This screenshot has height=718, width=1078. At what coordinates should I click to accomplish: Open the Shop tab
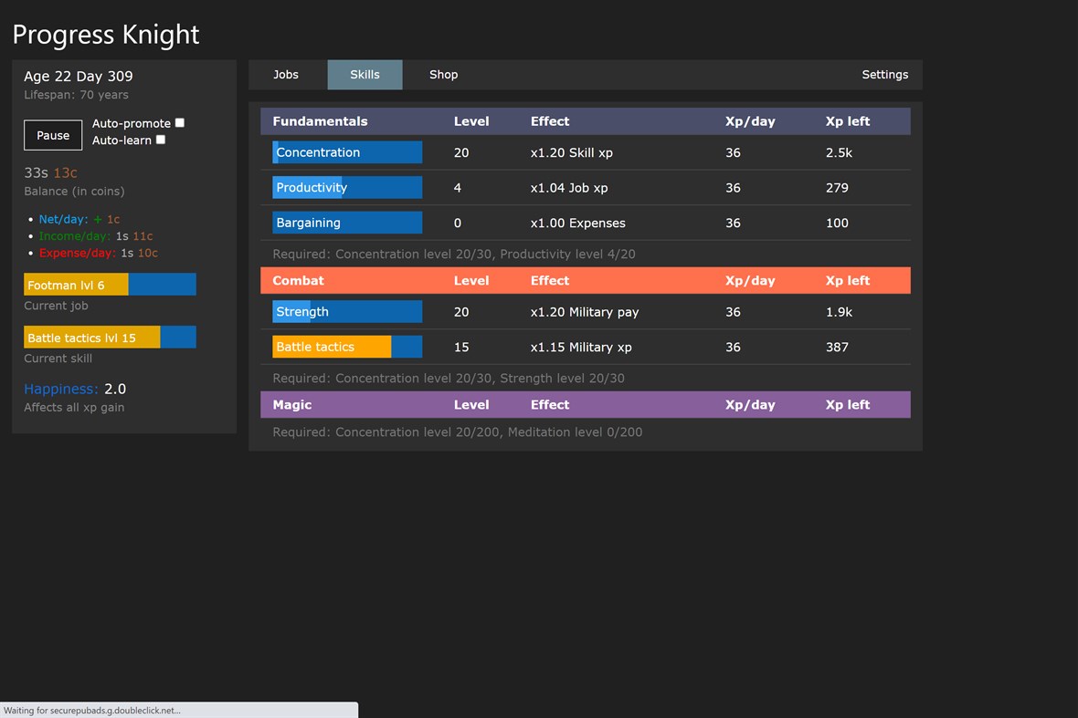[444, 75]
